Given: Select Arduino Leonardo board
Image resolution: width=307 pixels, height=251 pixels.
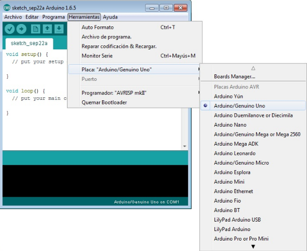Looking at the screenshot, I should point(253,153).
